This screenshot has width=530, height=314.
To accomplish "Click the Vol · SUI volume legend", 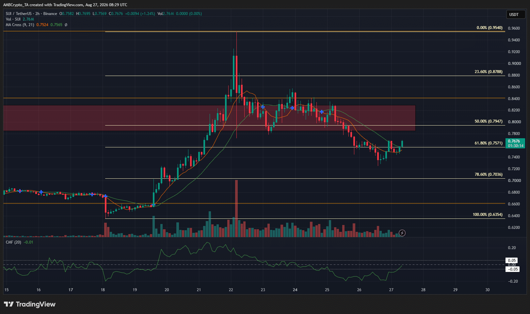I will pos(13,19).
